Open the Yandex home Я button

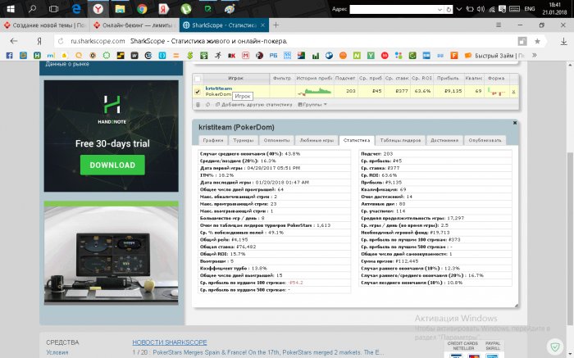(x=39, y=41)
